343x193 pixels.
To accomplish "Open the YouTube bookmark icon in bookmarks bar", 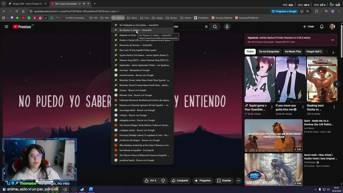I will tap(23, 18).
